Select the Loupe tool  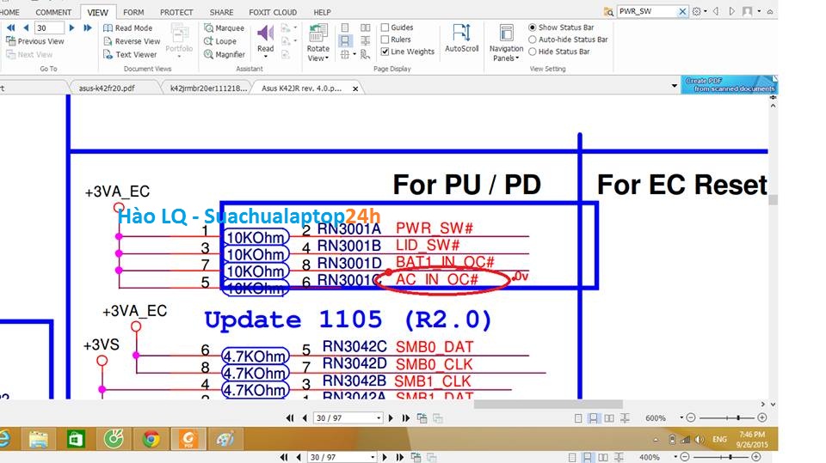[224, 41]
